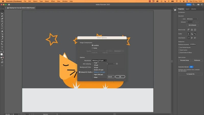Select the Gradient tool
The width and height of the screenshot is (204, 115).
tap(2, 37)
